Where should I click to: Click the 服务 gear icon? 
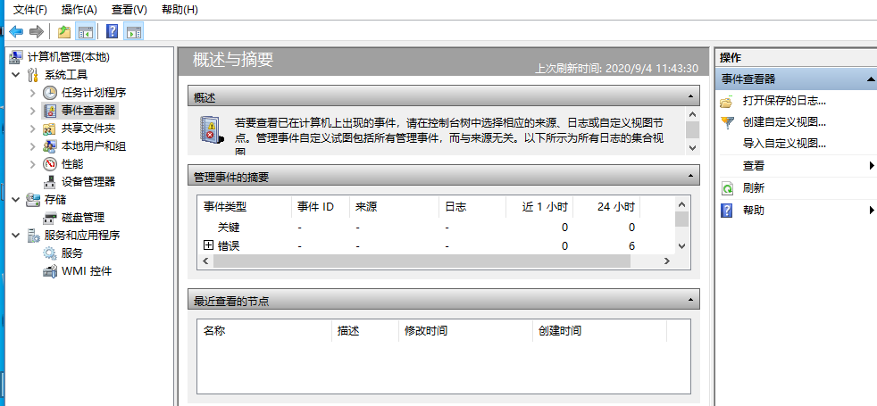tap(50, 253)
